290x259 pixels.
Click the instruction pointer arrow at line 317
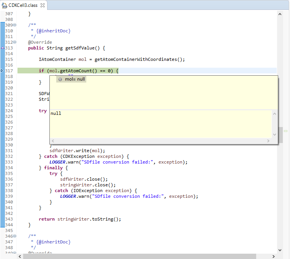click(2, 70)
